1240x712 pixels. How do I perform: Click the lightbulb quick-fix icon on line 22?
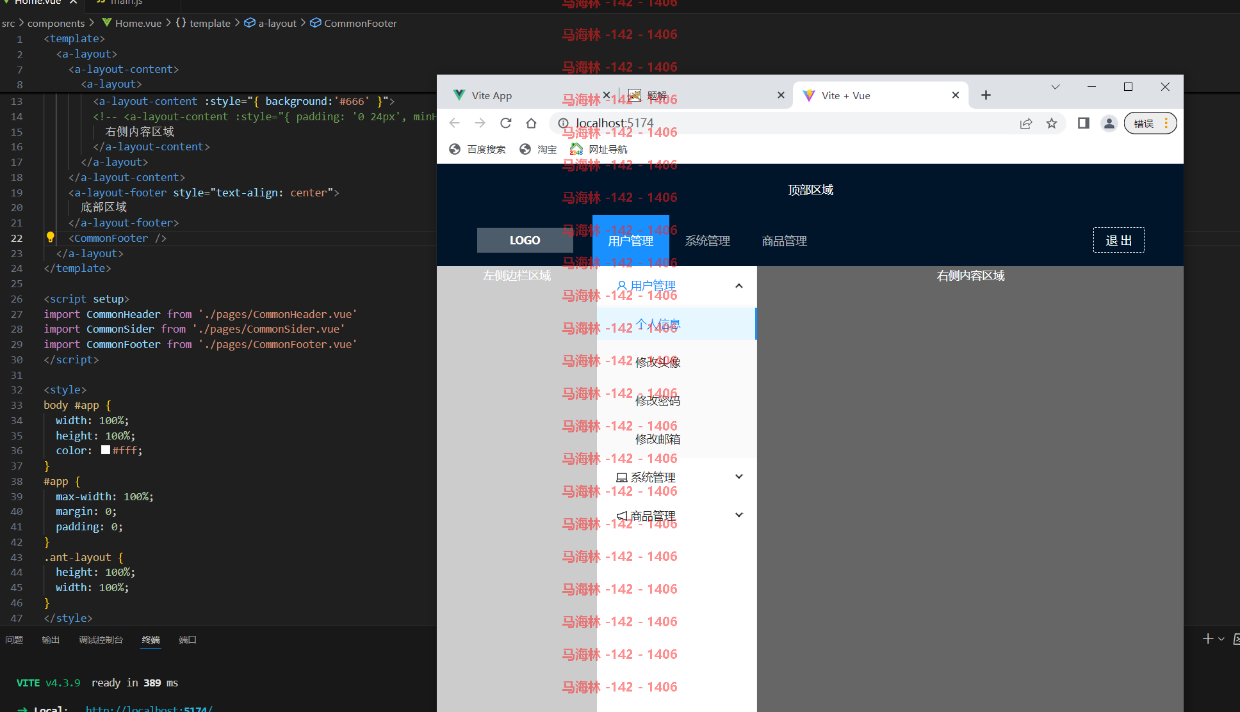point(50,237)
